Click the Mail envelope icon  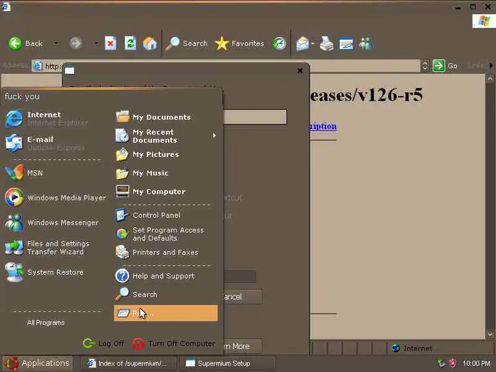pos(302,43)
